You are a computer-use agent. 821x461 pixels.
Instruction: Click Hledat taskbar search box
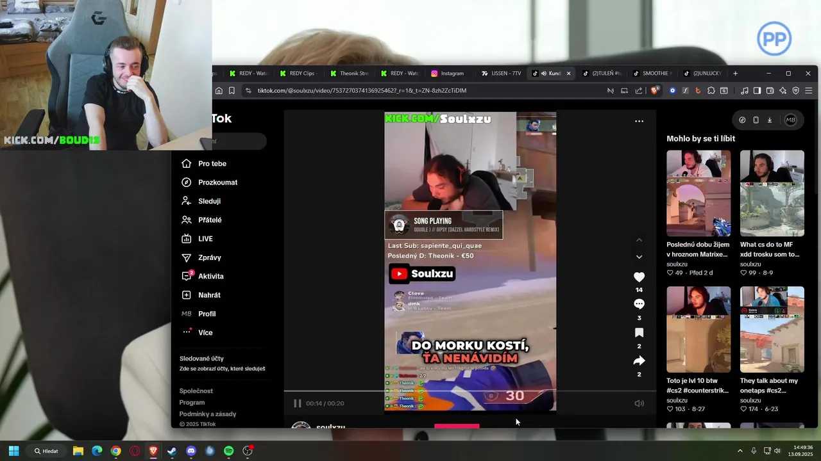coord(47,451)
